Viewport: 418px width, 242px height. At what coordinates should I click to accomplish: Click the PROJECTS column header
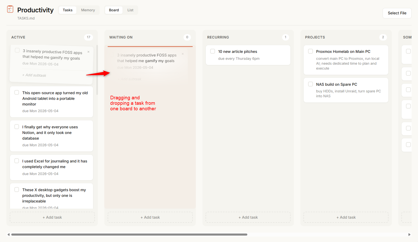pos(315,37)
